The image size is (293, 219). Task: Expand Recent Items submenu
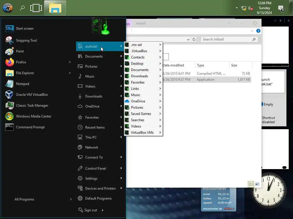point(121,127)
